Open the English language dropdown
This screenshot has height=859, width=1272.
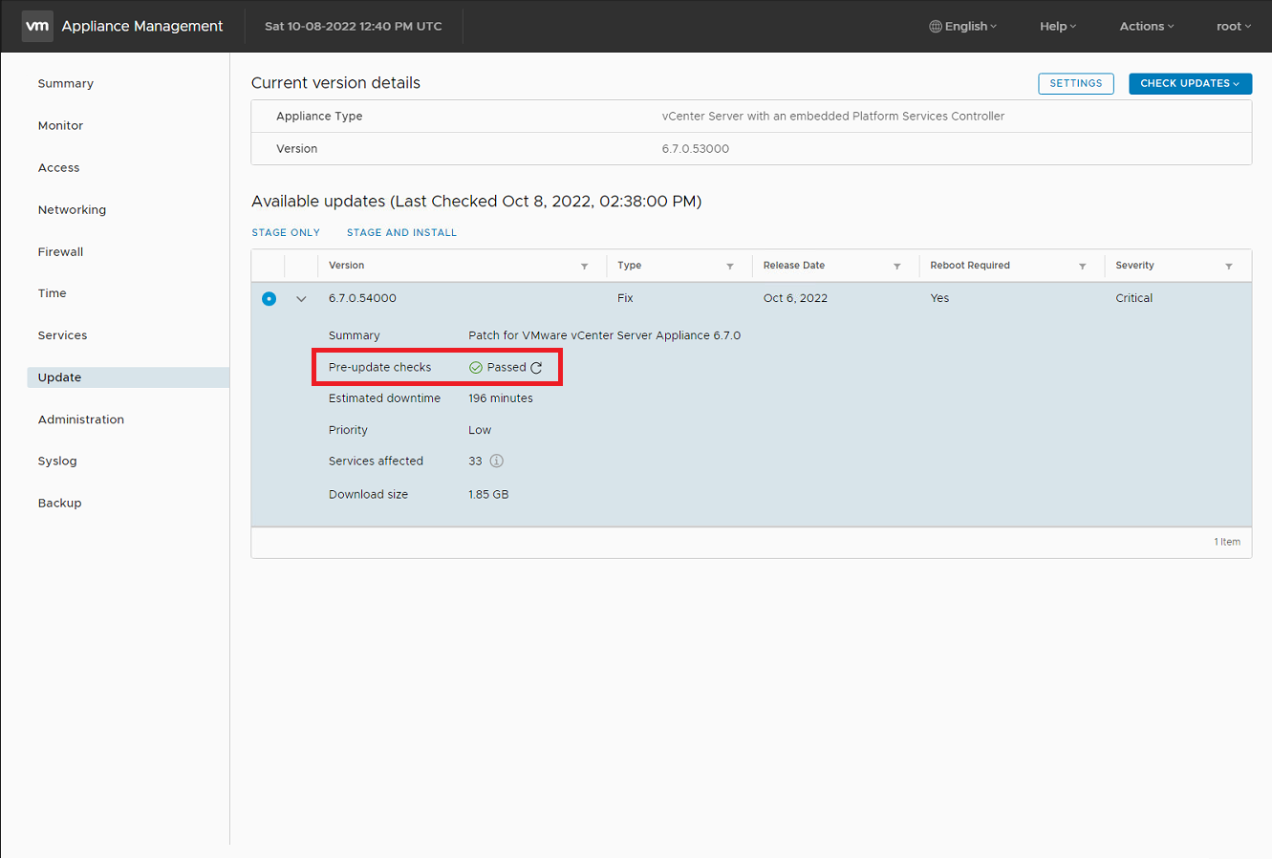click(963, 27)
